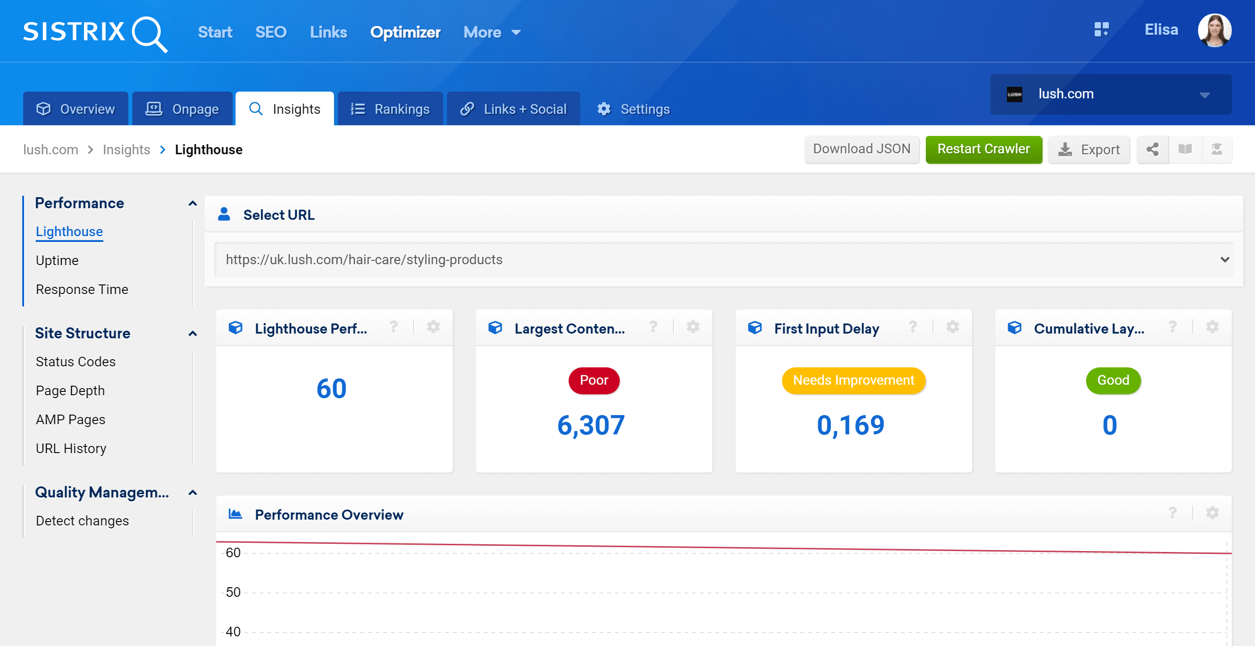This screenshot has width=1255, height=646.
Task: Collapse the Site Structure sidebar section
Action: point(193,334)
